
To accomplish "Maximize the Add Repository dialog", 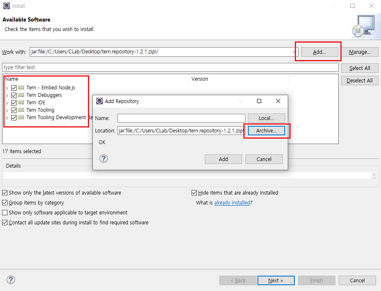I will [x=259, y=101].
